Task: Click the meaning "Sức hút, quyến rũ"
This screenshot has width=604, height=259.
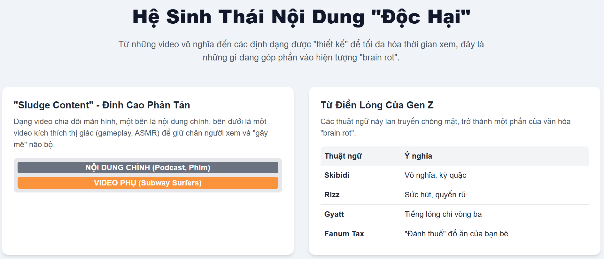Action: [x=435, y=195]
